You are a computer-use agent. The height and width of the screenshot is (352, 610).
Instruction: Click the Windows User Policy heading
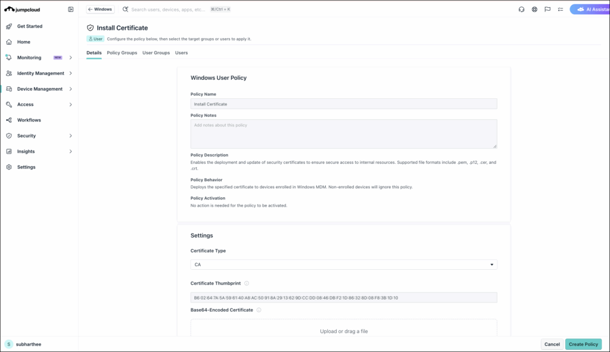[218, 78]
